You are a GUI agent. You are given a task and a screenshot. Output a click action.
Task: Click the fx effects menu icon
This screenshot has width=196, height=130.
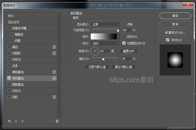(x=10, y=121)
